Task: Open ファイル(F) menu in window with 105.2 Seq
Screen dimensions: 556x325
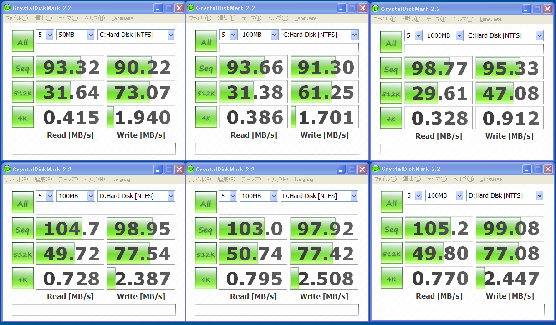Action: click(385, 179)
